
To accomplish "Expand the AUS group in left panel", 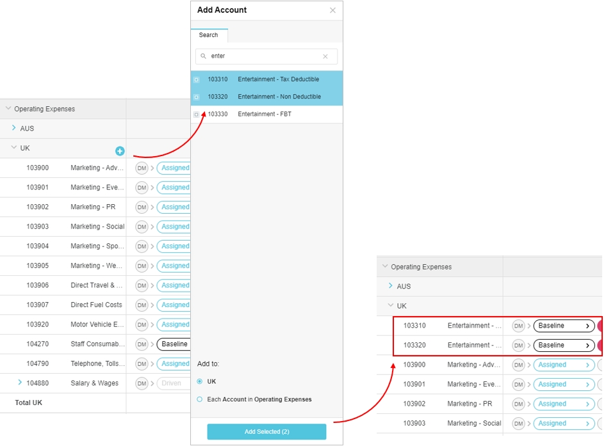I will 14,129.
